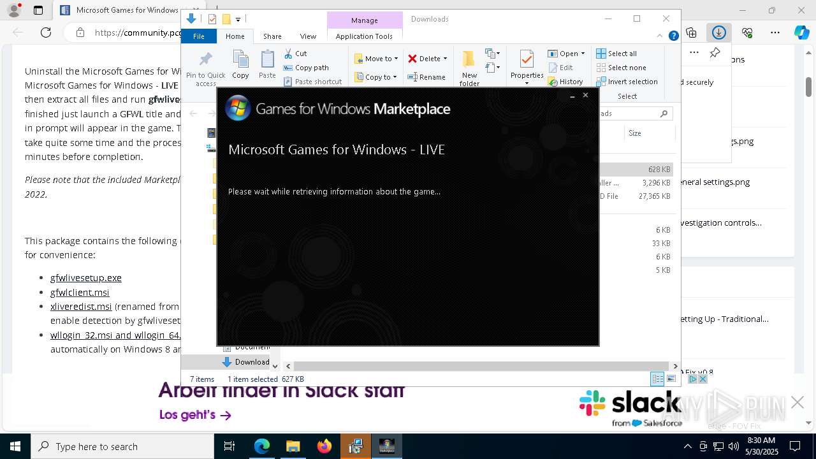Click Copy path in the ribbon

click(x=306, y=68)
